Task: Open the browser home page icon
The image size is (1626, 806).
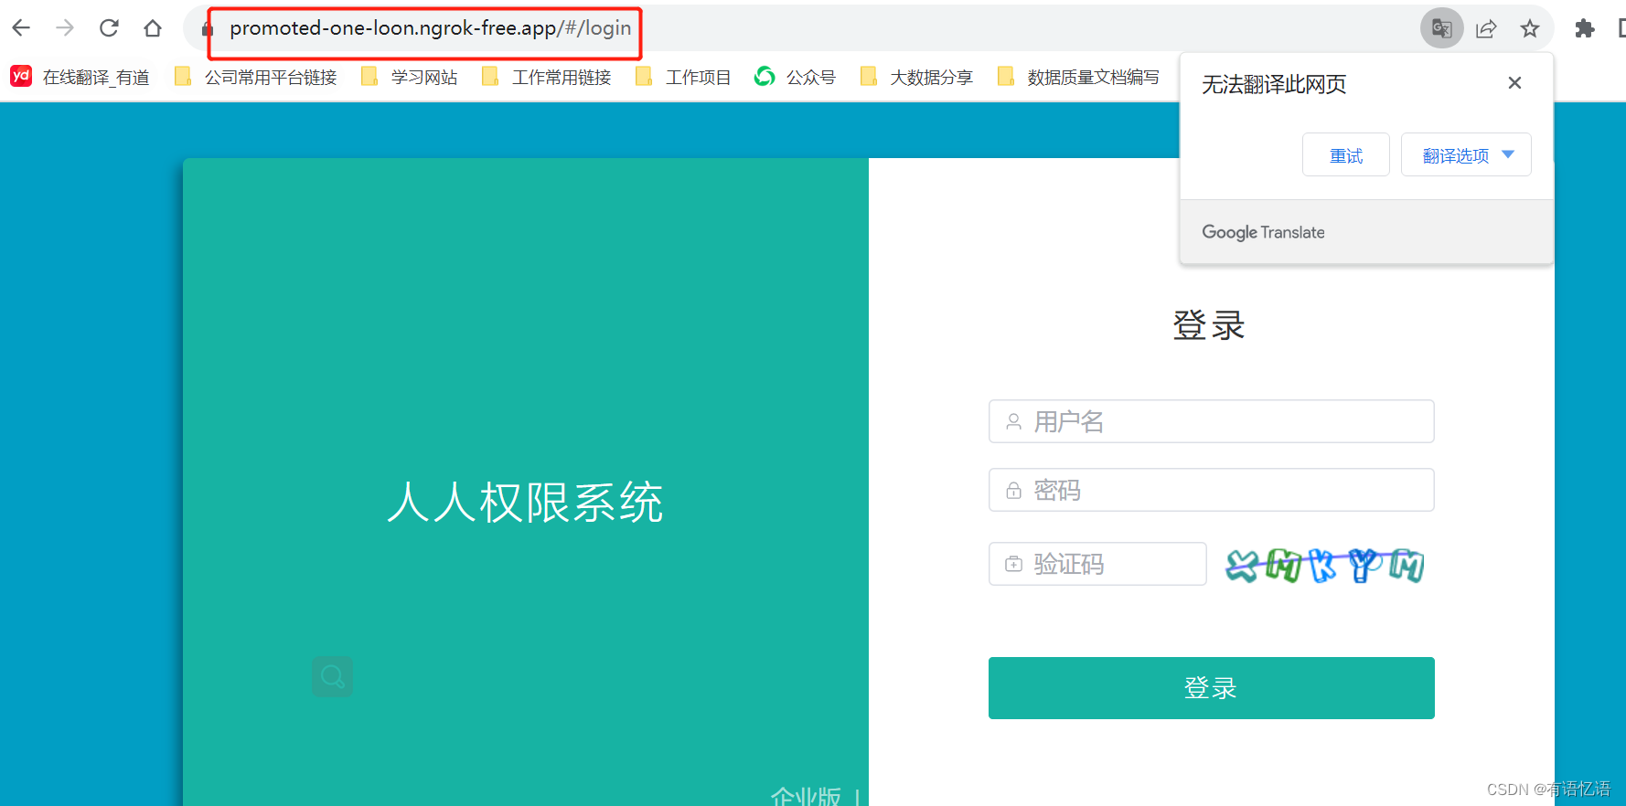Action: pyautogui.click(x=153, y=28)
